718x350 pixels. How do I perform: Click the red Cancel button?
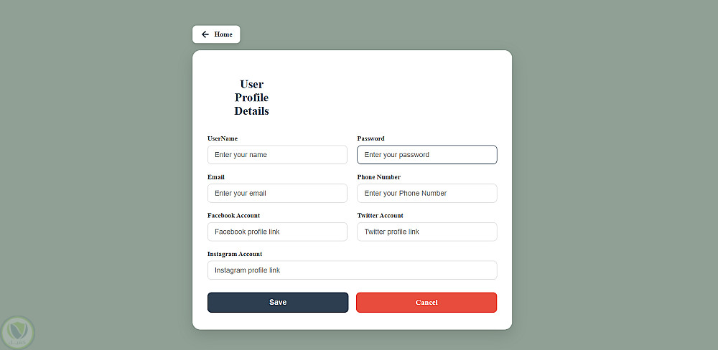pyautogui.click(x=426, y=303)
